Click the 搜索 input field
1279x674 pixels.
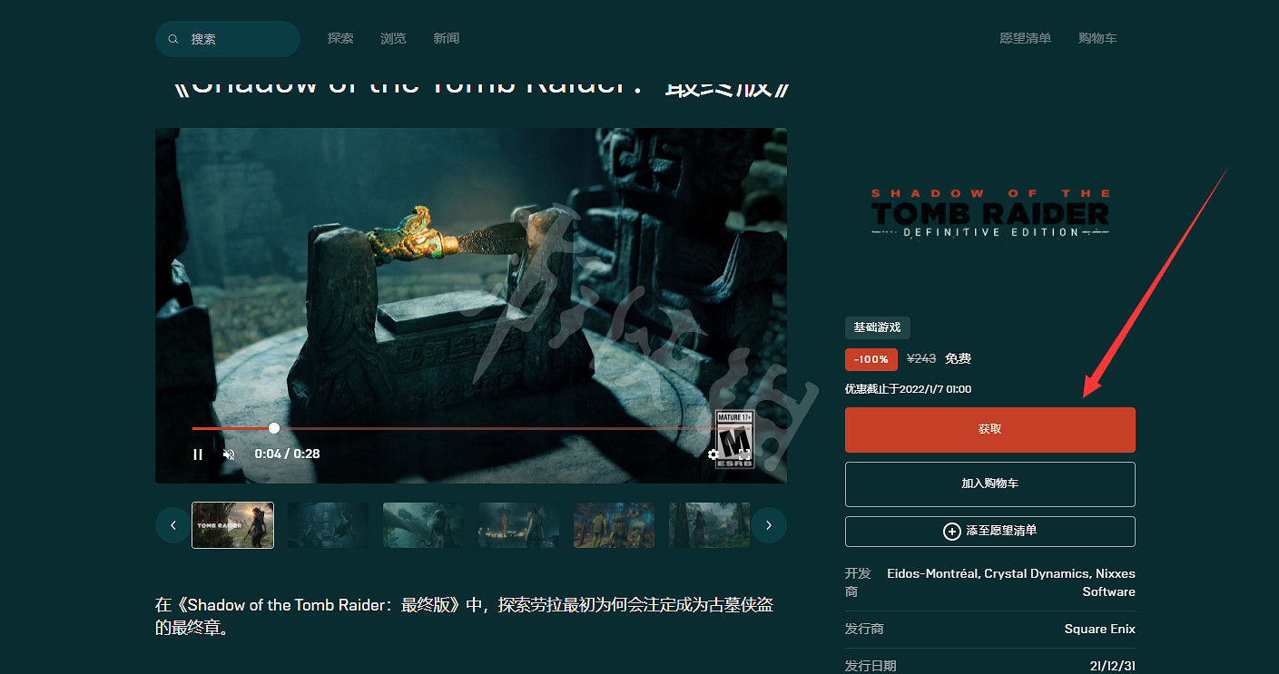click(x=236, y=40)
